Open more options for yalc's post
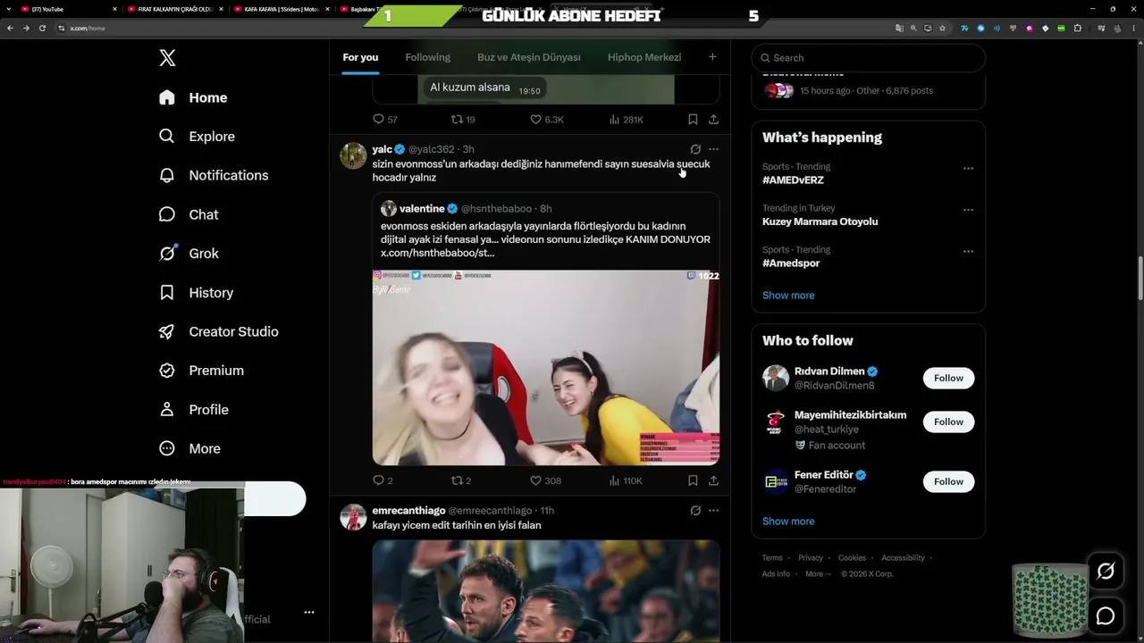Image resolution: width=1144 pixels, height=643 pixels. click(713, 149)
